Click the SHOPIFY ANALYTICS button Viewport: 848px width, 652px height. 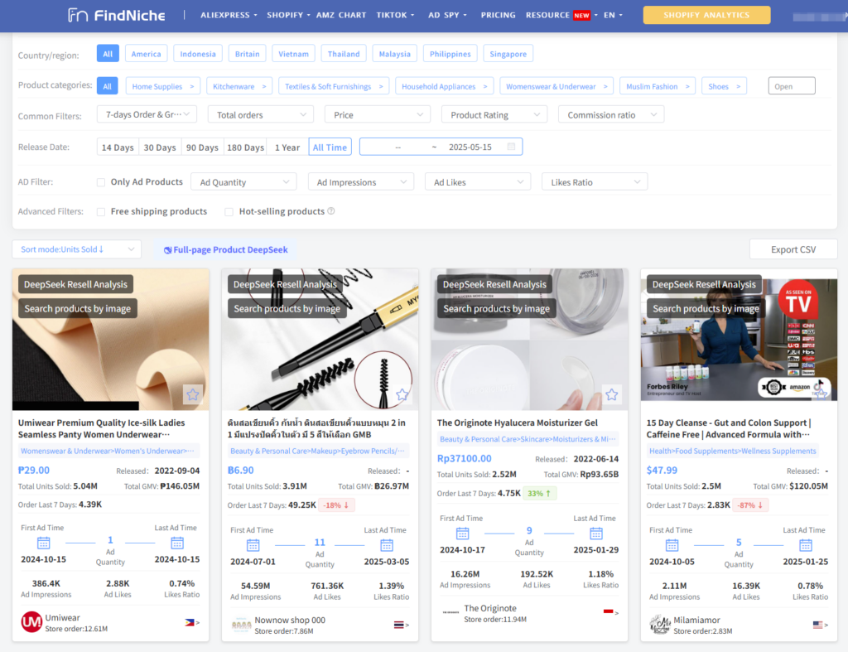coord(706,15)
